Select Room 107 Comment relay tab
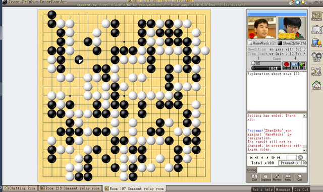This screenshot has height=192, width=323. coord(134,188)
